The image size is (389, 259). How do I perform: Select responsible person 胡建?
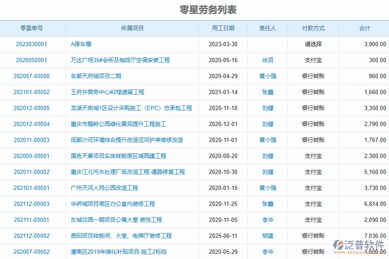(268, 236)
